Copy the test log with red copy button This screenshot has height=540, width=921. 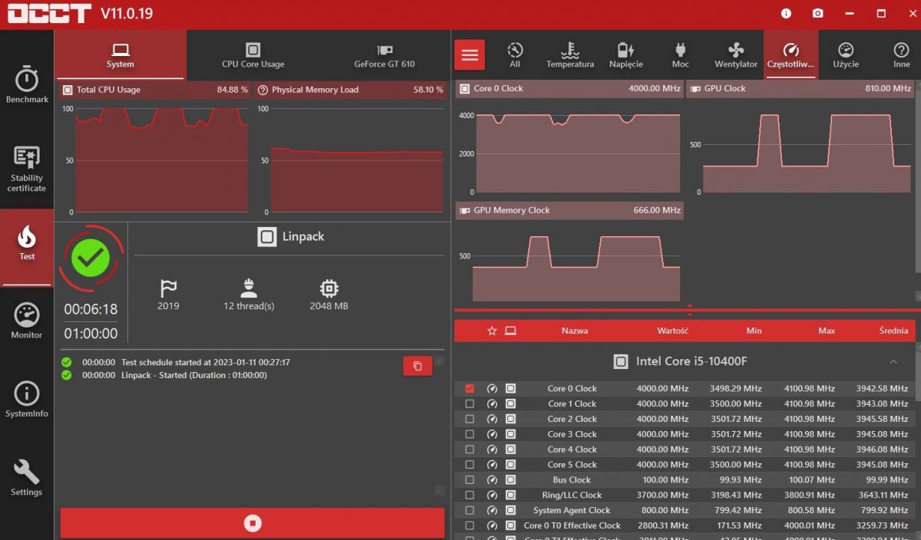[x=418, y=366]
